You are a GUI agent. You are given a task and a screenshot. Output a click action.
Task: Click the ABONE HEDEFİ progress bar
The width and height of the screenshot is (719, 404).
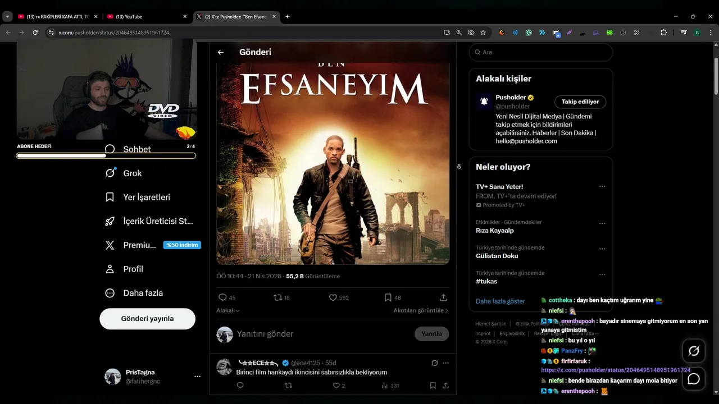[x=106, y=155]
